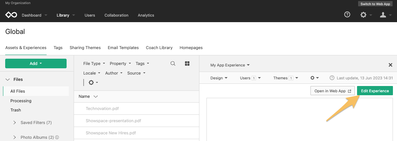The width and height of the screenshot is (397, 141).
Task: Switch to the Sharing Themes tab
Action: point(85,48)
